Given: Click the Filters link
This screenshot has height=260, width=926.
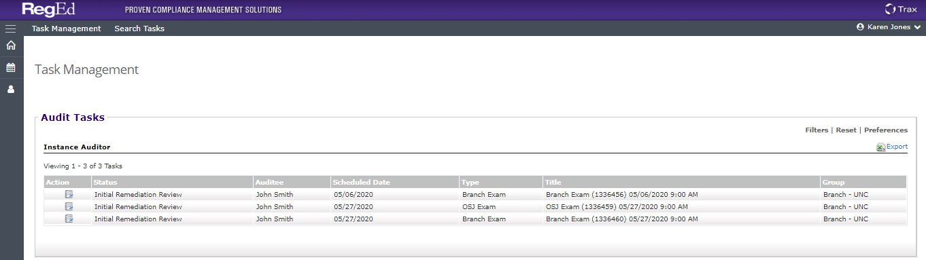Looking at the screenshot, I should (817, 130).
